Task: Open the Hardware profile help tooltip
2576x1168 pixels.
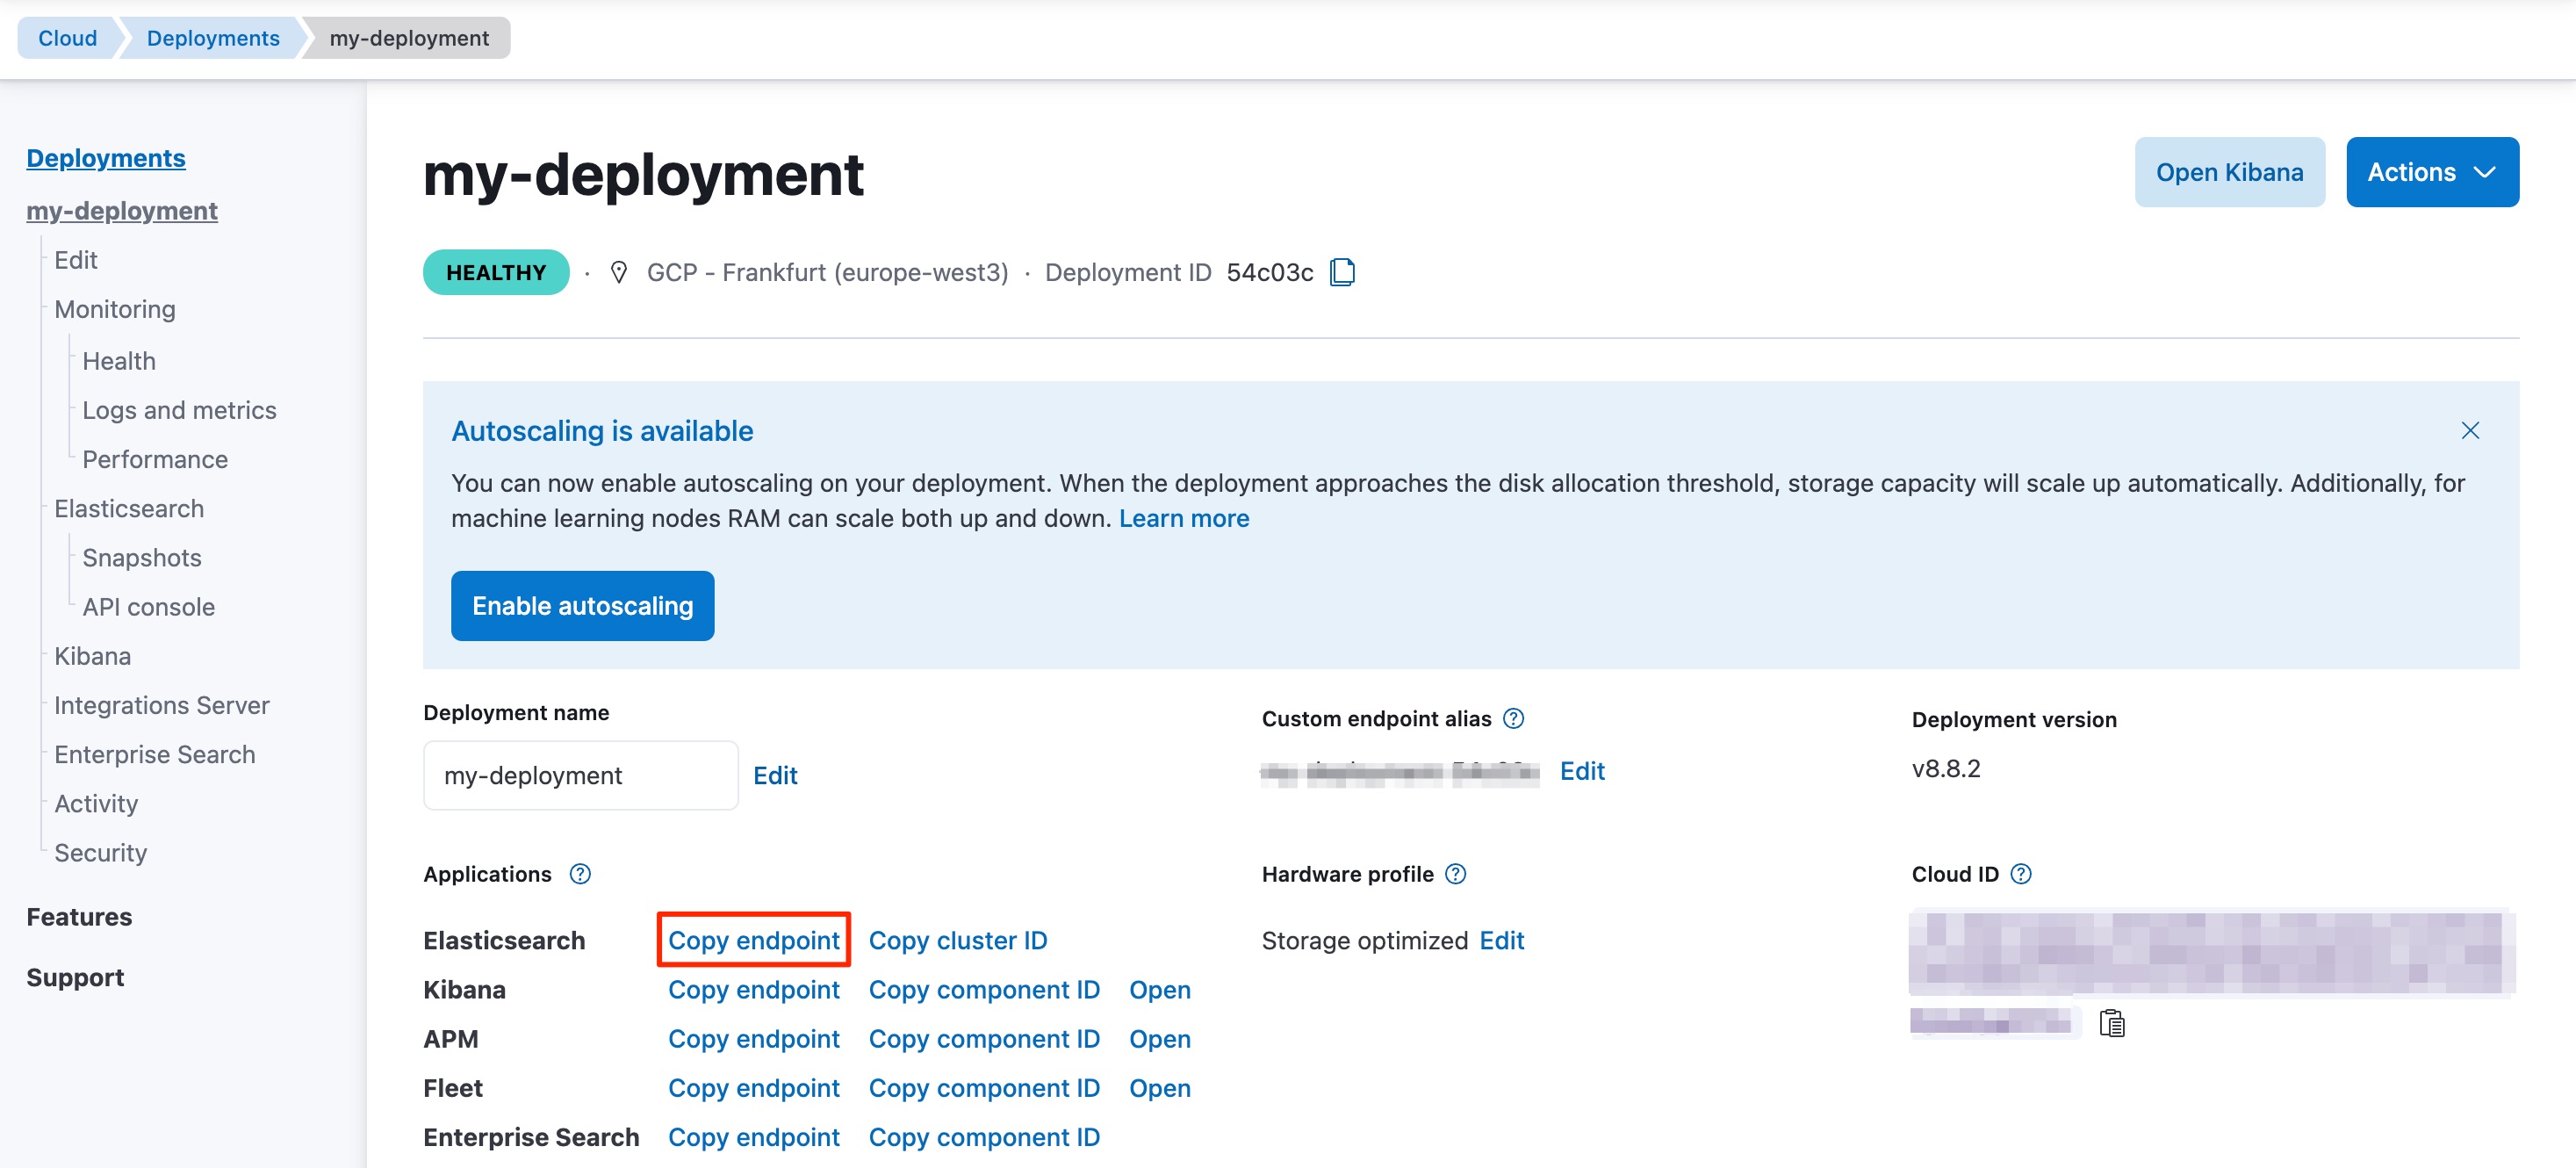Action: pyautogui.click(x=1456, y=874)
